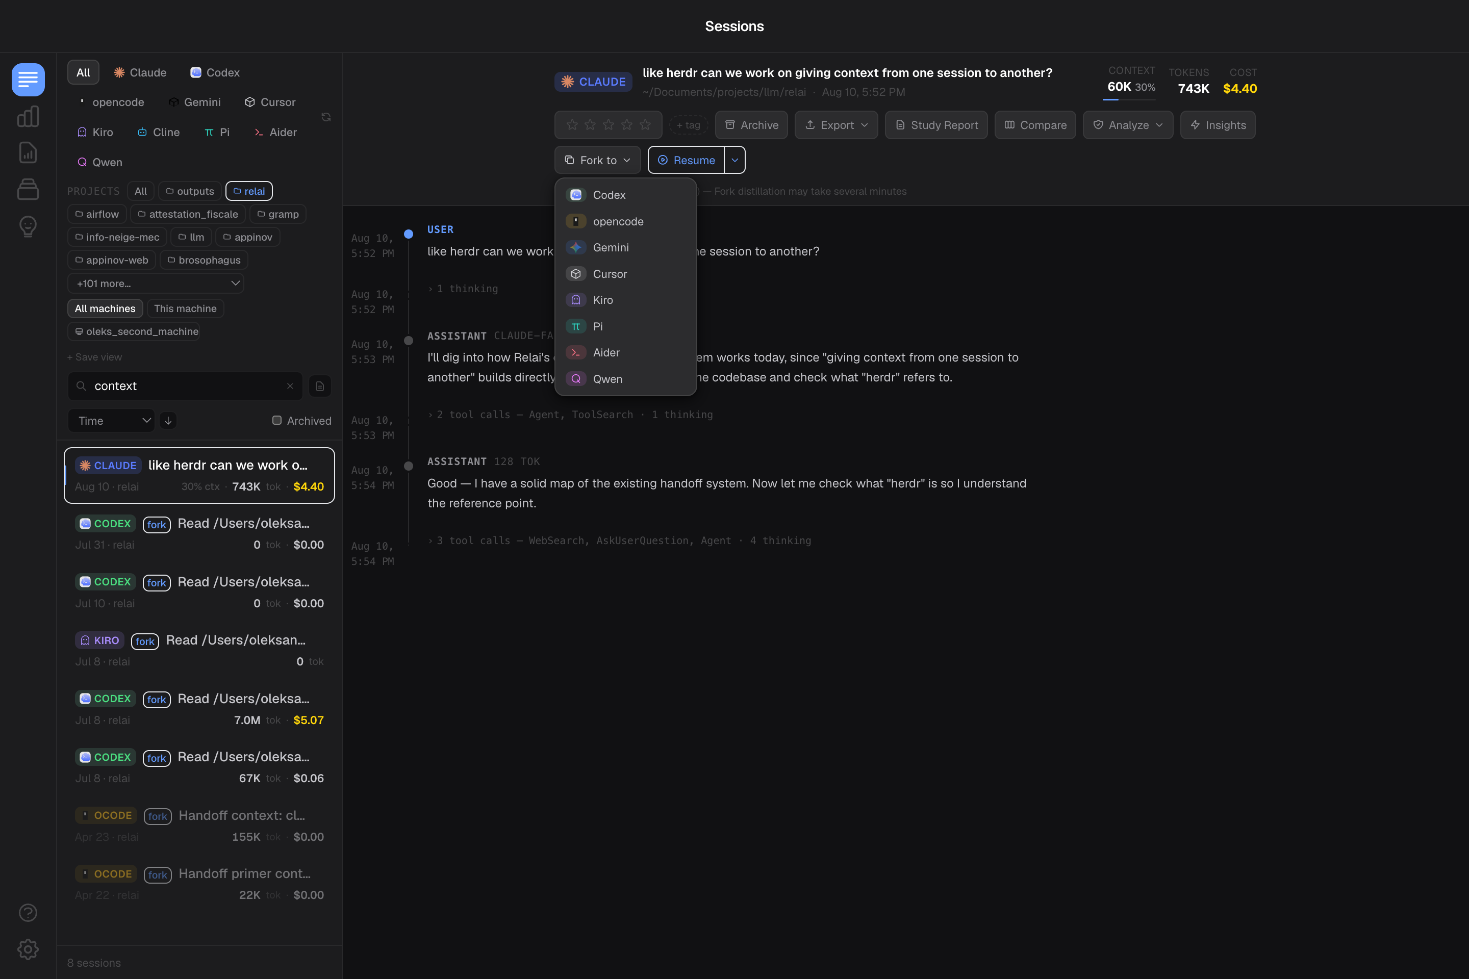
Task: Choose Qwen in the Fork to menu
Action: (x=626, y=379)
